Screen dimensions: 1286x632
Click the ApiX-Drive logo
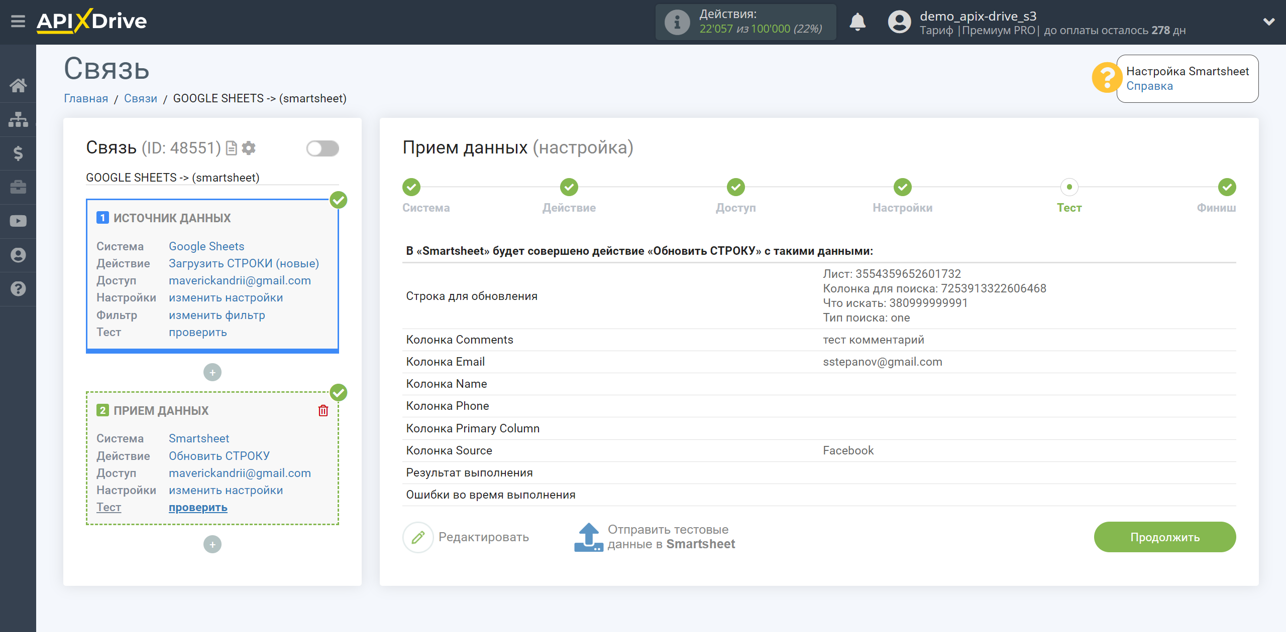91,21
